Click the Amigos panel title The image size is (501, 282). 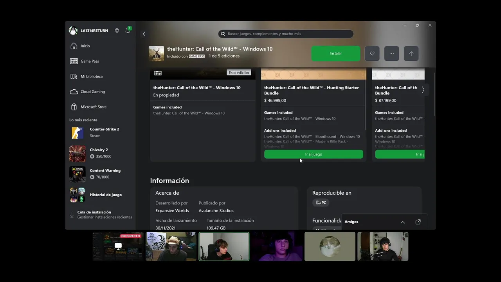point(351,222)
